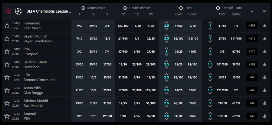
Task: Open Double chance info icon
Action: click(x=125, y=8)
